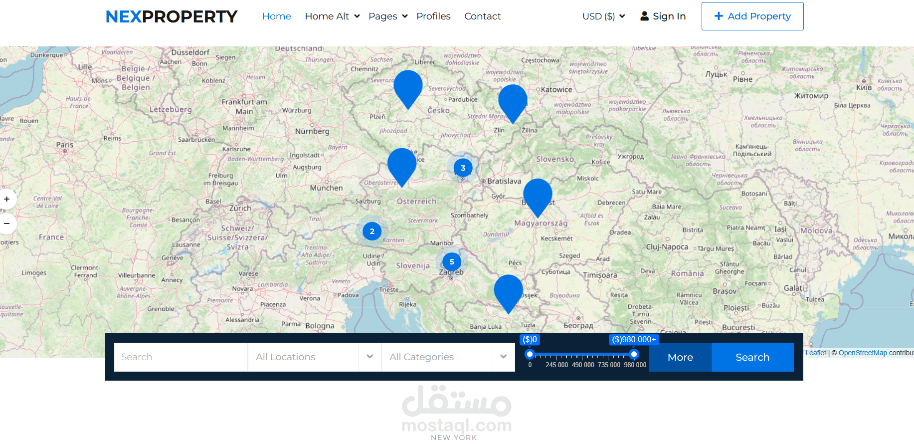Viewport: 914px width, 444px height.
Task: Click the map marker above Salzburg
Action: point(402,166)
